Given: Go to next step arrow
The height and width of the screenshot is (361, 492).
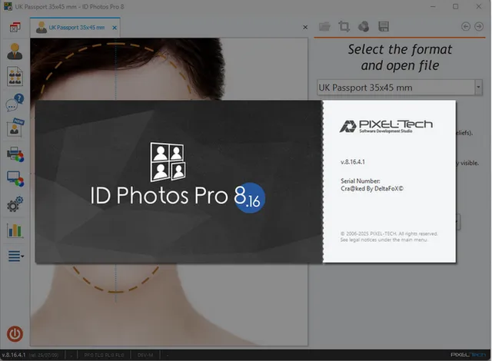Looking at the screenshot, I should 479,27.
